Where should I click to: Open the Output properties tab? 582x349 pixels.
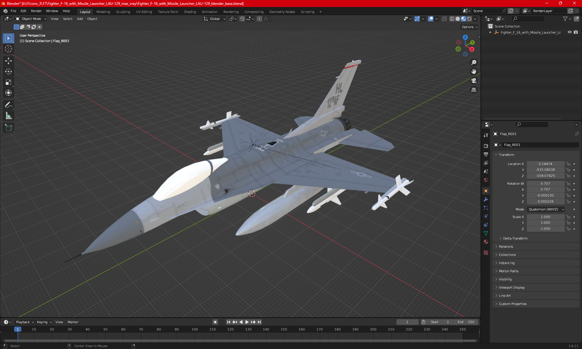486,154
